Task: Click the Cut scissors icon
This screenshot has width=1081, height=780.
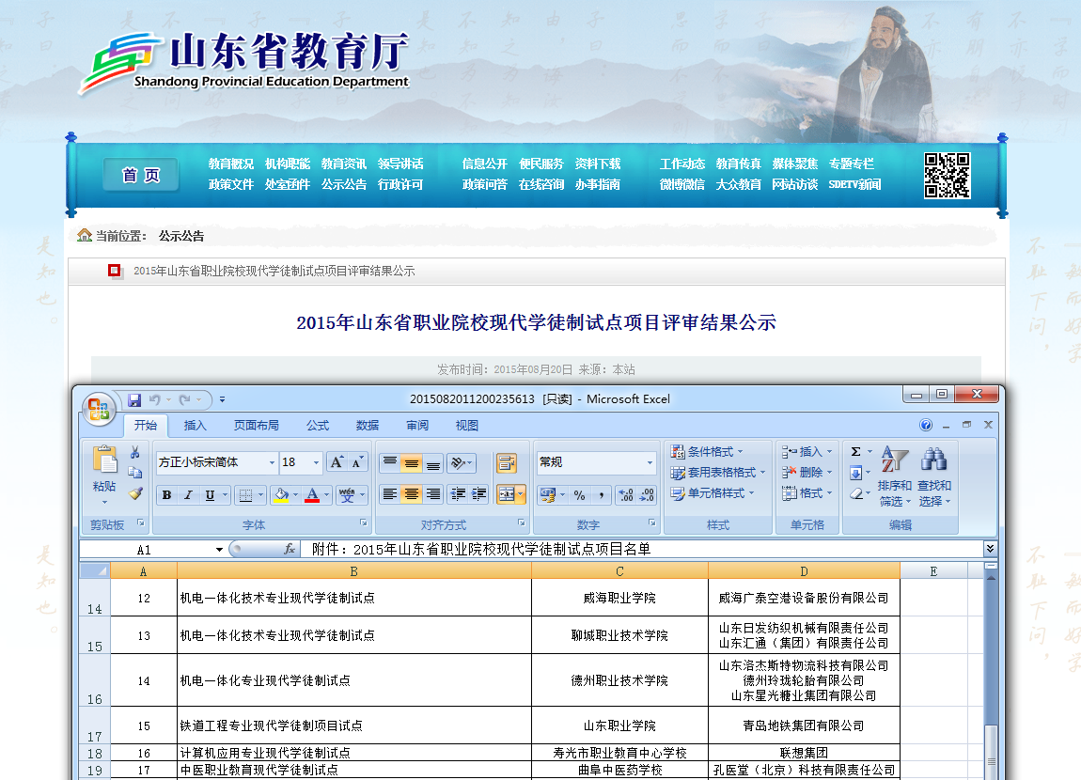Action: click(x=135, y=452)
